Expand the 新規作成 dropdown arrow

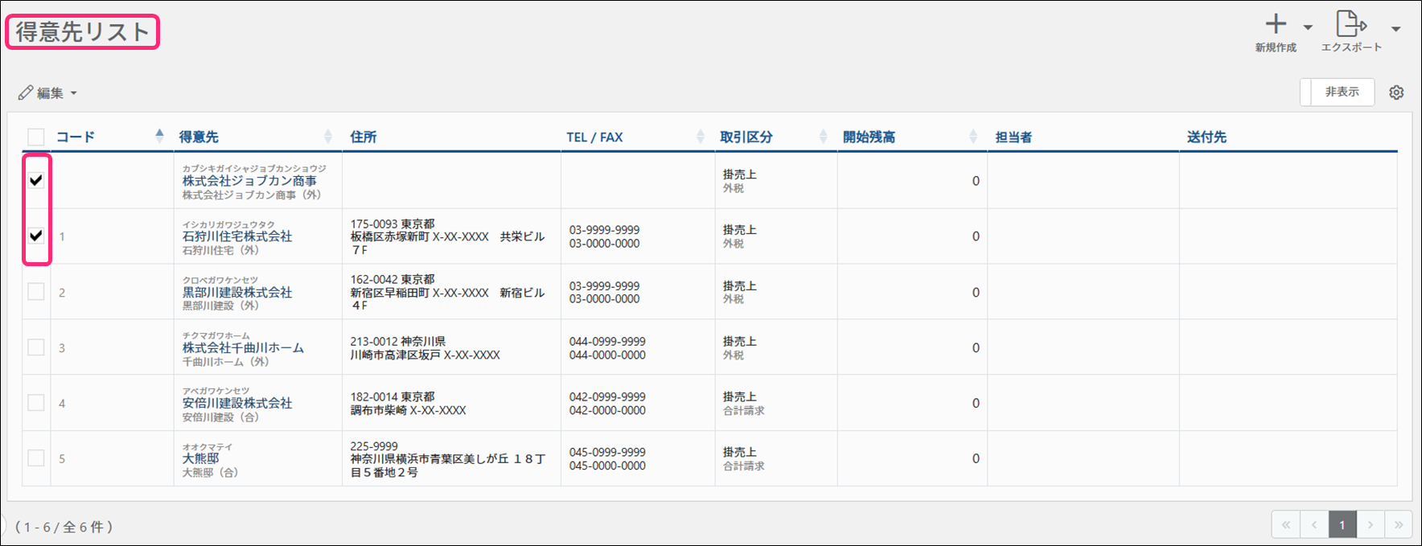(1308, 28)
